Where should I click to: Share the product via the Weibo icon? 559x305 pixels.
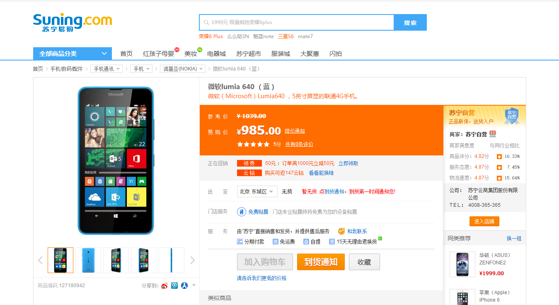165,286
